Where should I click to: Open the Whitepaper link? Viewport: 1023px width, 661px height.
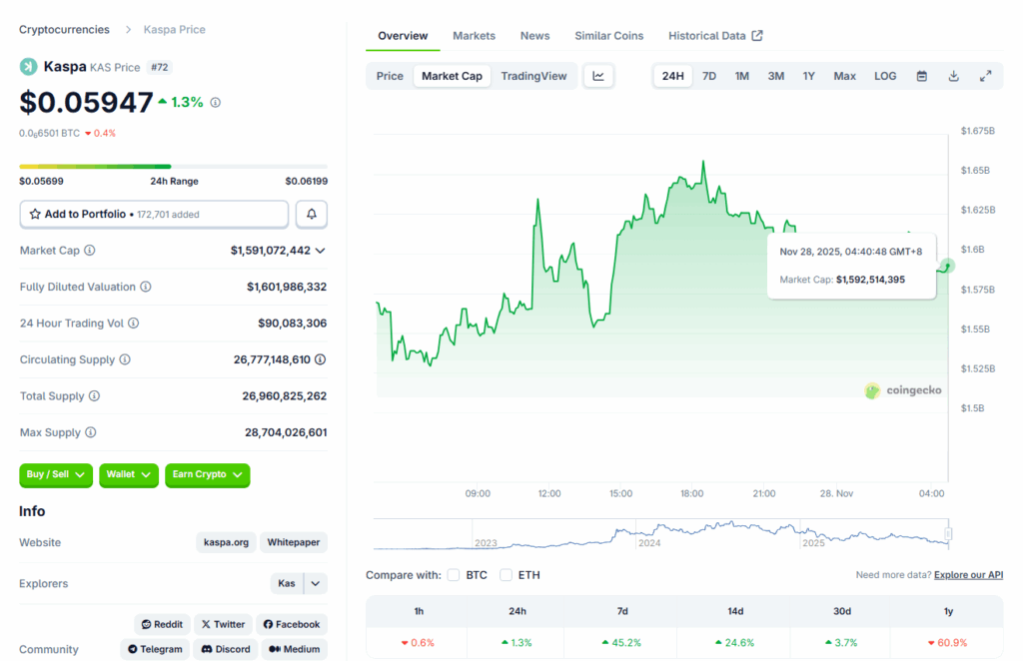294,542
